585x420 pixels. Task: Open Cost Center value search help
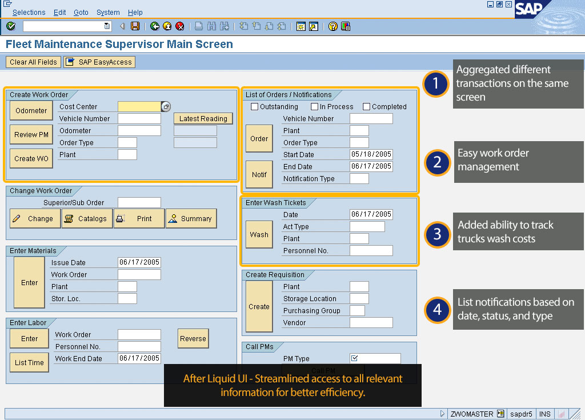tap(166, 107)
